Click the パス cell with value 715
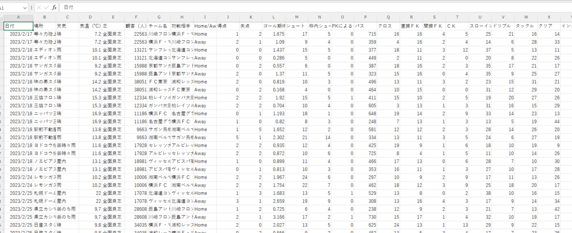Screen dimensions: 572x233 click(x=365, y=34)
